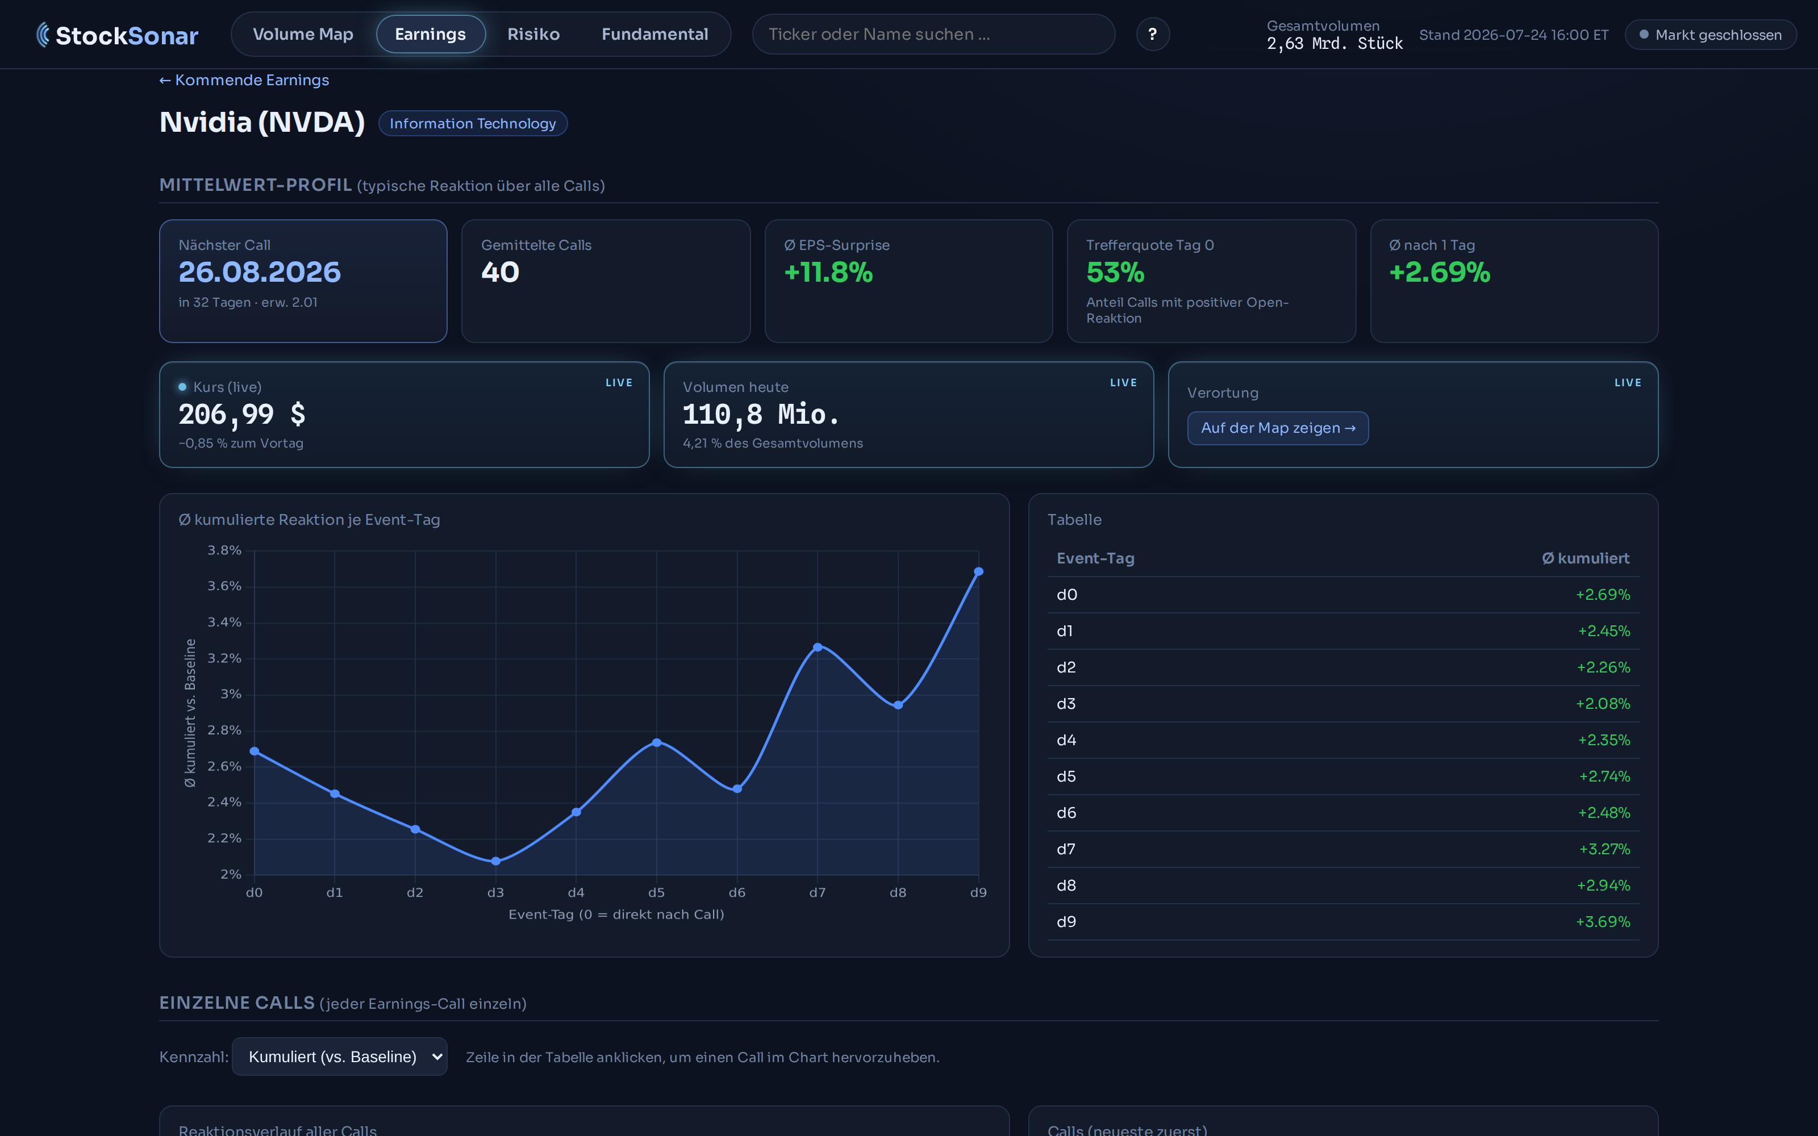
Task: Click the Ø kumuliert column header
Action: [x=1585, y=558]
